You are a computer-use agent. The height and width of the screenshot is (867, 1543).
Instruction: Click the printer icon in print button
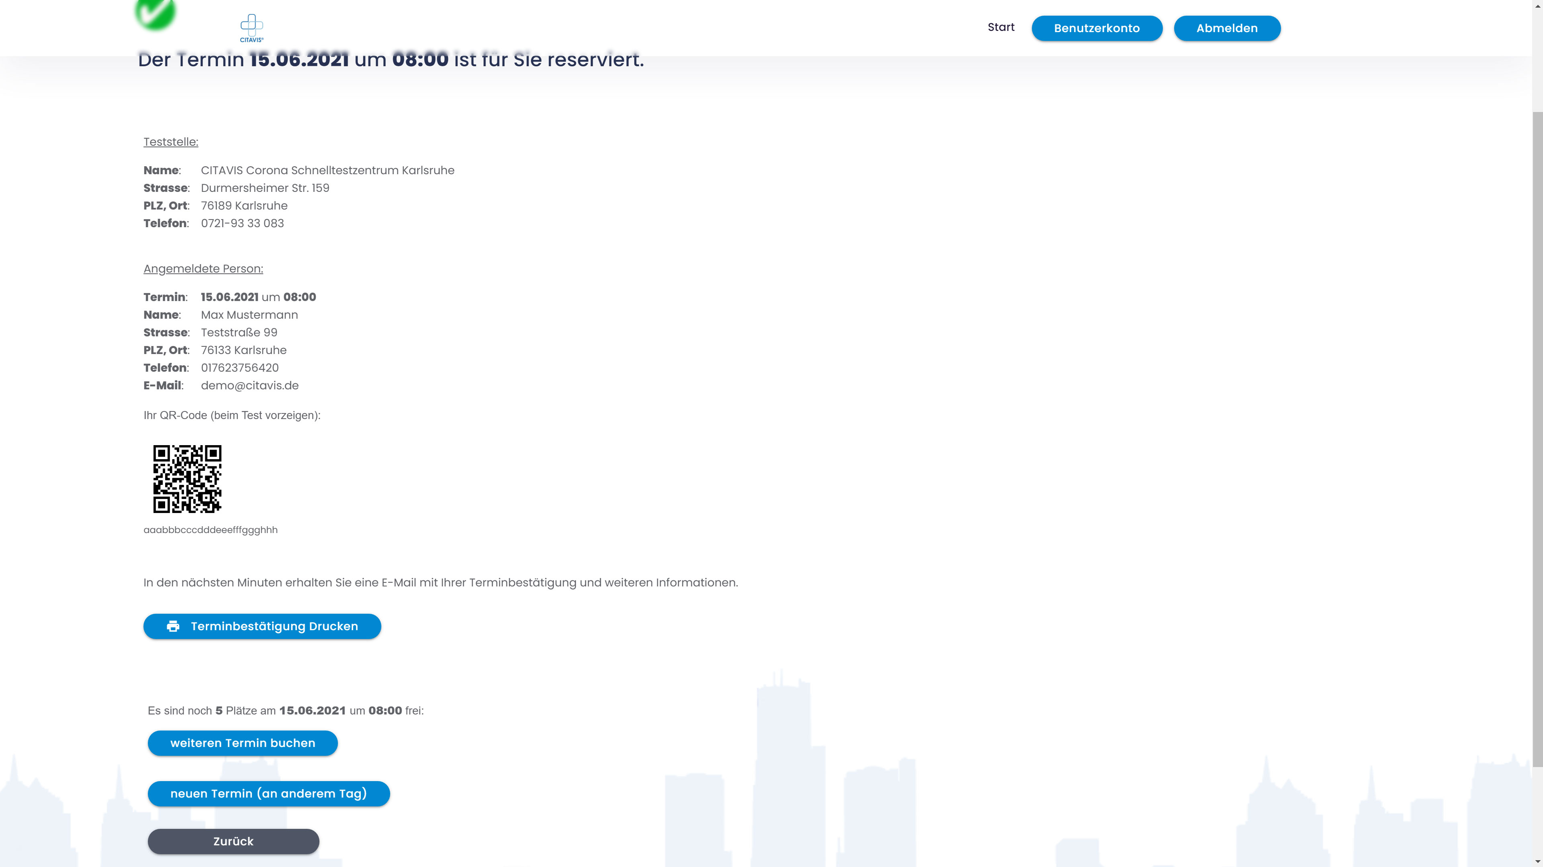pos(173,626)
